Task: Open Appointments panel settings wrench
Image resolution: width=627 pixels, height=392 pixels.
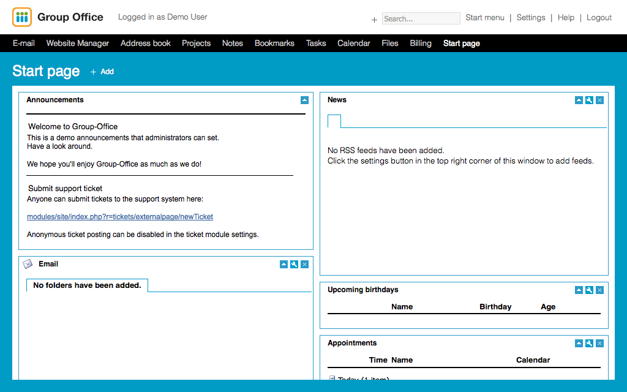Action: [589, 343]
